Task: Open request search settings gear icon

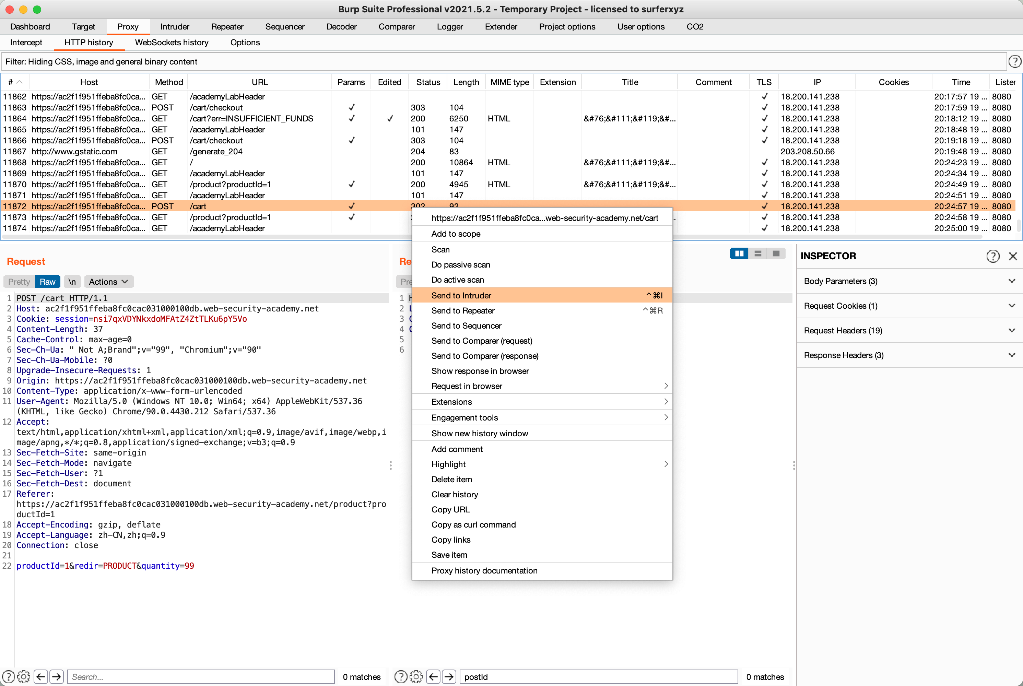Action: [24, 676]
